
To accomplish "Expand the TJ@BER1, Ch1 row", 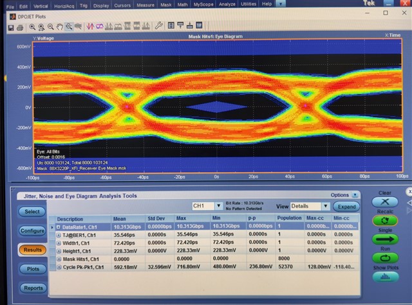I will (59, 235).
